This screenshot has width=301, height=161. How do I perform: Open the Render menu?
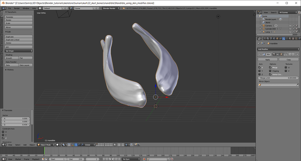[17, 8]
